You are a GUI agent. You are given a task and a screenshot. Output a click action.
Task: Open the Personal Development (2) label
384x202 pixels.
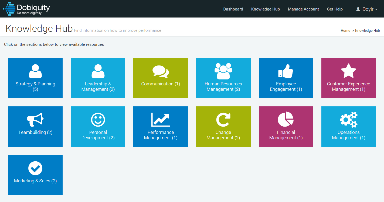(x=98, y=135)
